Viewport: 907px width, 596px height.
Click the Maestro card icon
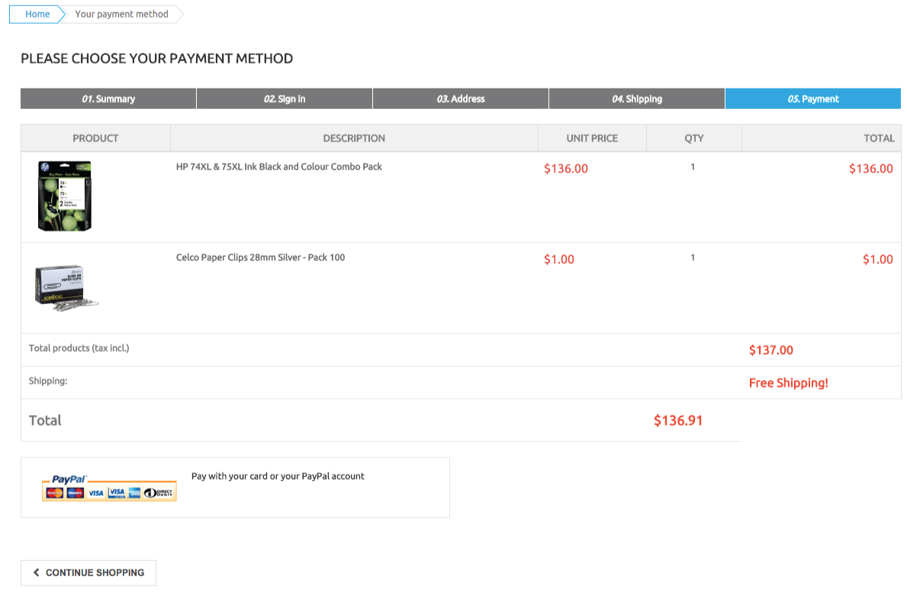[x=75, y=493]
